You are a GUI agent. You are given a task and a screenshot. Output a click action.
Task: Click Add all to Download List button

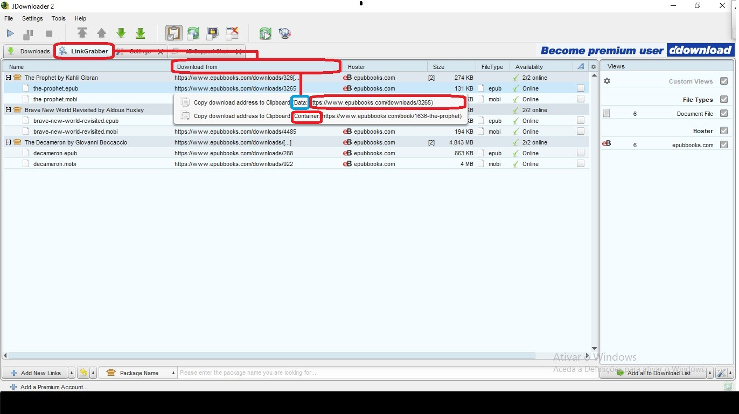tap(653, 373)
